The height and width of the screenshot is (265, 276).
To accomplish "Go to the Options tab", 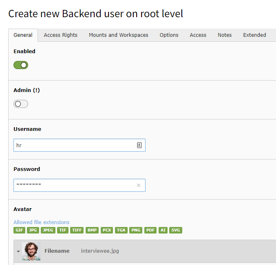I will pos(169,35).
